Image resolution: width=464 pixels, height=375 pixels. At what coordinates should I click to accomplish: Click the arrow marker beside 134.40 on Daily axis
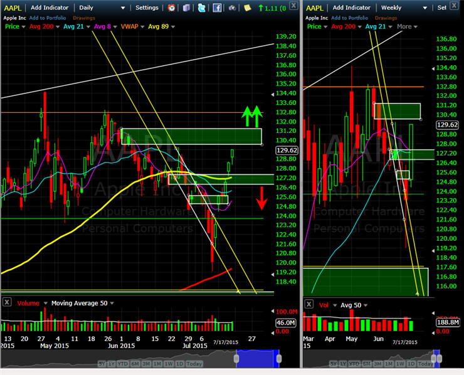click(x=273, y=95)
